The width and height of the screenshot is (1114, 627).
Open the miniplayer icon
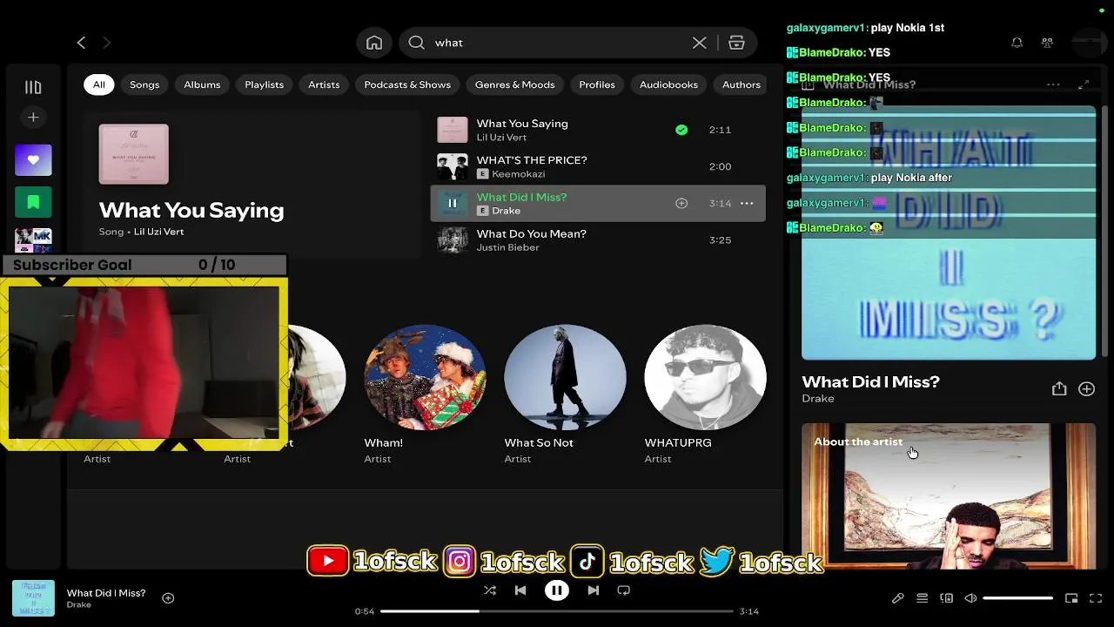pos(1071,598)
